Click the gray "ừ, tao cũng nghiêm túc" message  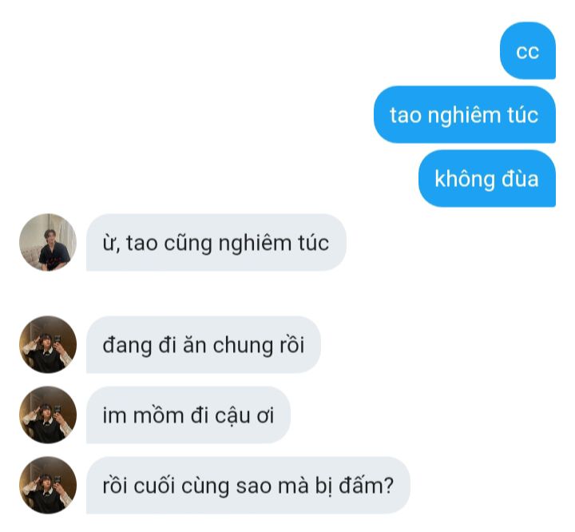[x=216, y=243]
